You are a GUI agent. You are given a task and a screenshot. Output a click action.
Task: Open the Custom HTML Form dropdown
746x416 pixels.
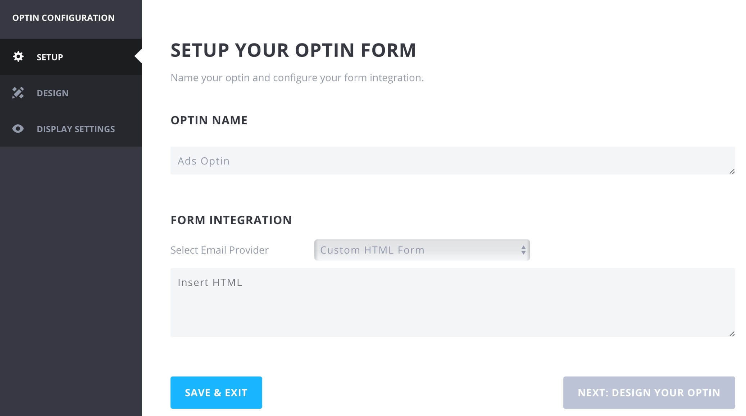point(422,250)
